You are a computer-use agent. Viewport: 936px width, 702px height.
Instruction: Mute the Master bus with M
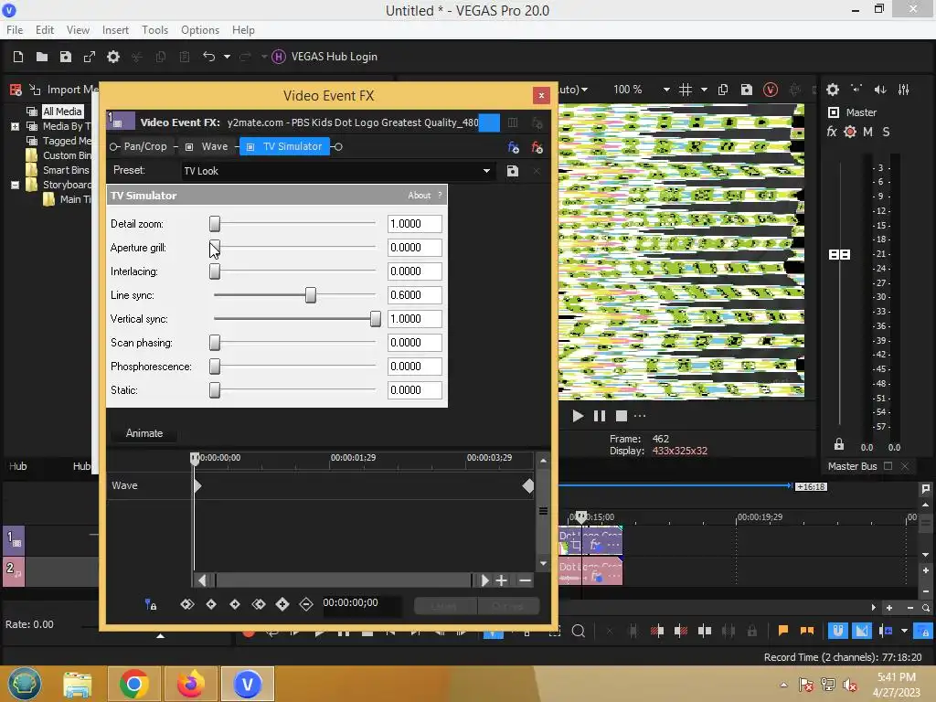(x=868, y=132)
